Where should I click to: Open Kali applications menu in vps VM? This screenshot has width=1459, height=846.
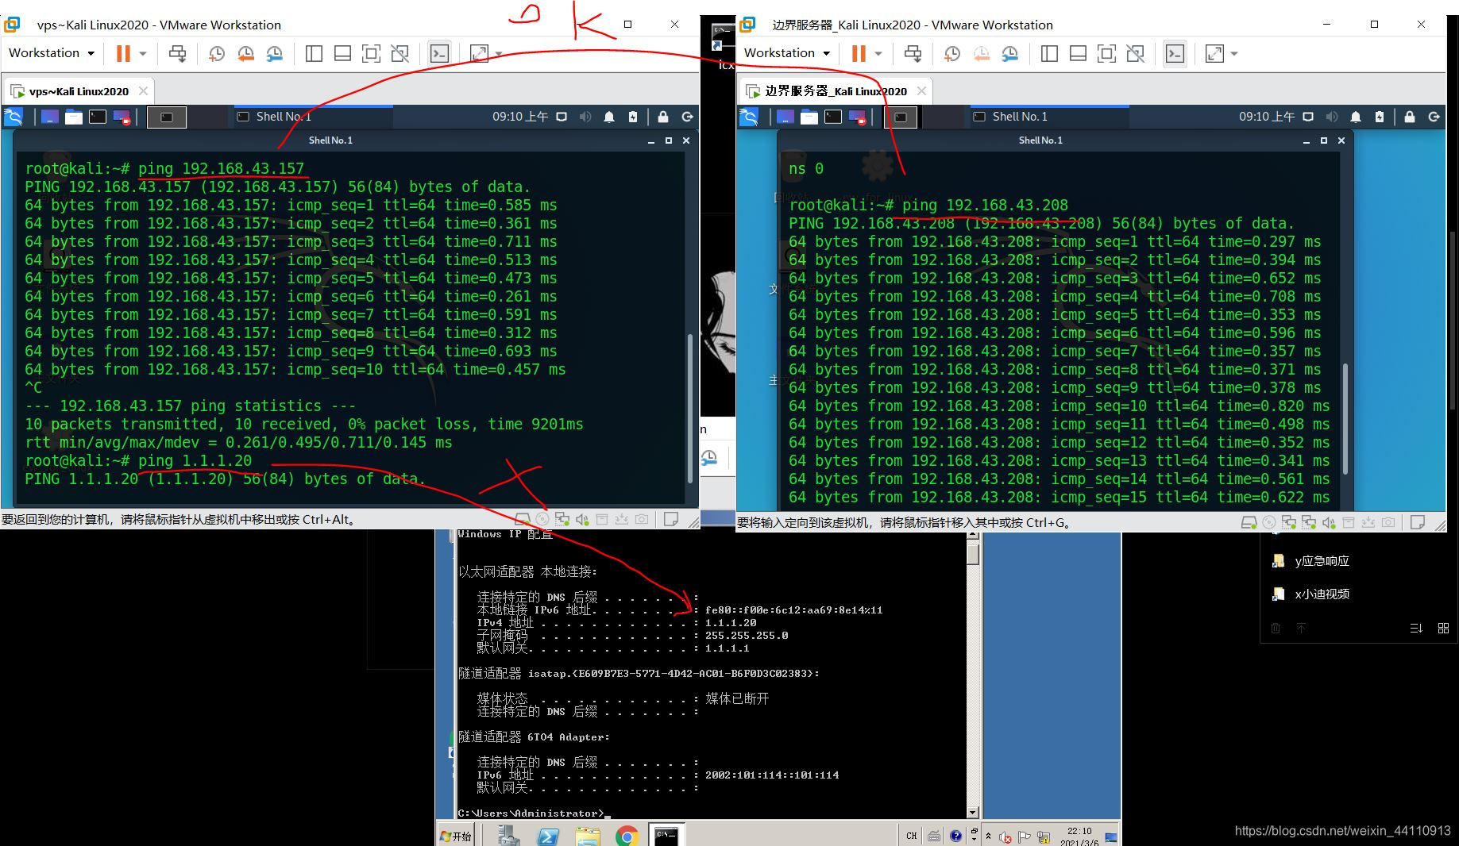pos(14,117)
